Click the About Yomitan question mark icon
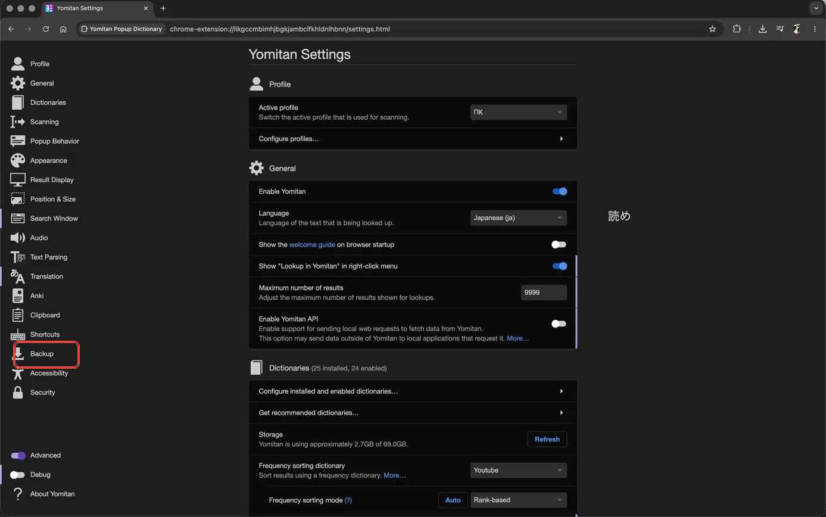Image resolution: width=826 pixels, height=517 pixels. [x=18, y=494]
